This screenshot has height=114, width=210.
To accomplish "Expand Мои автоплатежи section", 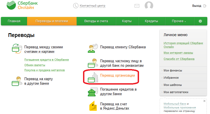I will [x=183, y=92].
